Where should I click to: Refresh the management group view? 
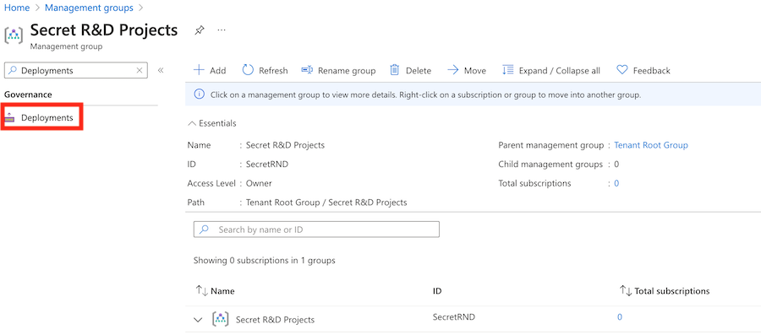tap(265, 70)
